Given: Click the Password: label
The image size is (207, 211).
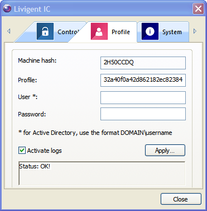Looking at the screenshot, I should click(32, 114).
